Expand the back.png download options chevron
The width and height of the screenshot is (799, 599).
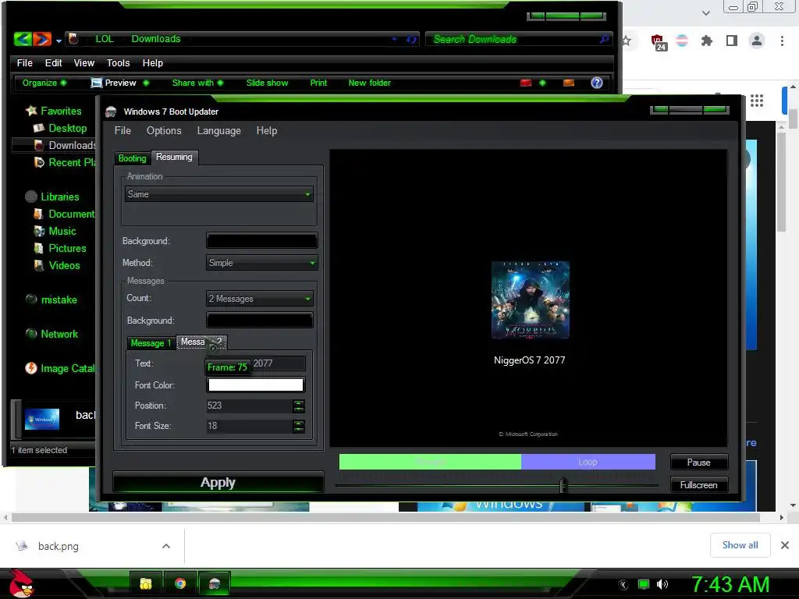pyautogui.click(x=166, y=546)
